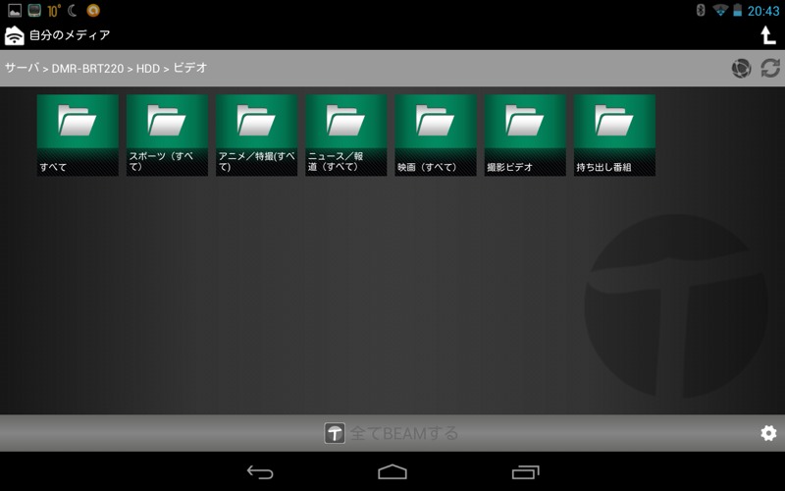This screenshot has height=491, width=785.
Task: Go to サーバ in breadcrumb
Action: [x=22, y=68]
